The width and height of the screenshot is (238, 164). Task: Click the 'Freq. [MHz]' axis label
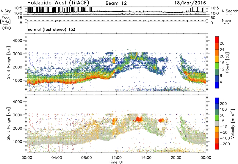6,20
